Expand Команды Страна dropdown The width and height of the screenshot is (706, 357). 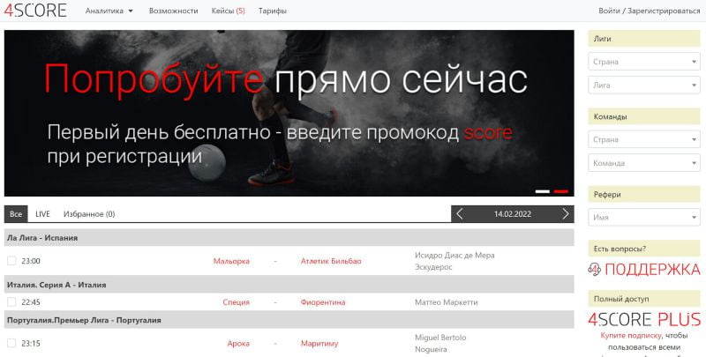[x=644, y=139]
